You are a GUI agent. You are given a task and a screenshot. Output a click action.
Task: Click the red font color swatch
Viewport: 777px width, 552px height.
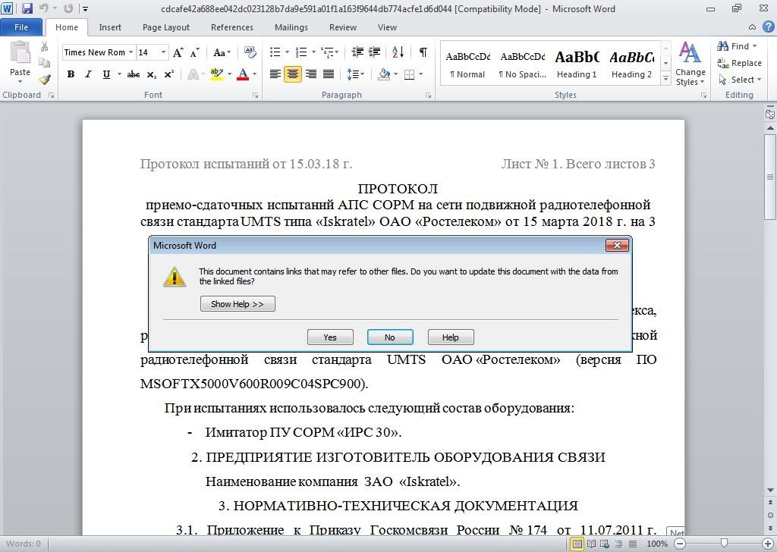pyautogui.click(x=243, y=74)
